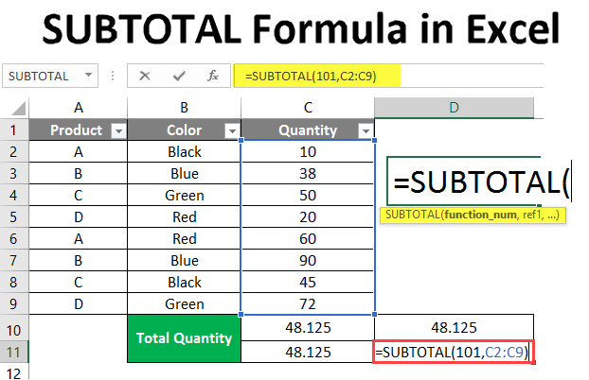Click the green Total Quantity cell

184,338
